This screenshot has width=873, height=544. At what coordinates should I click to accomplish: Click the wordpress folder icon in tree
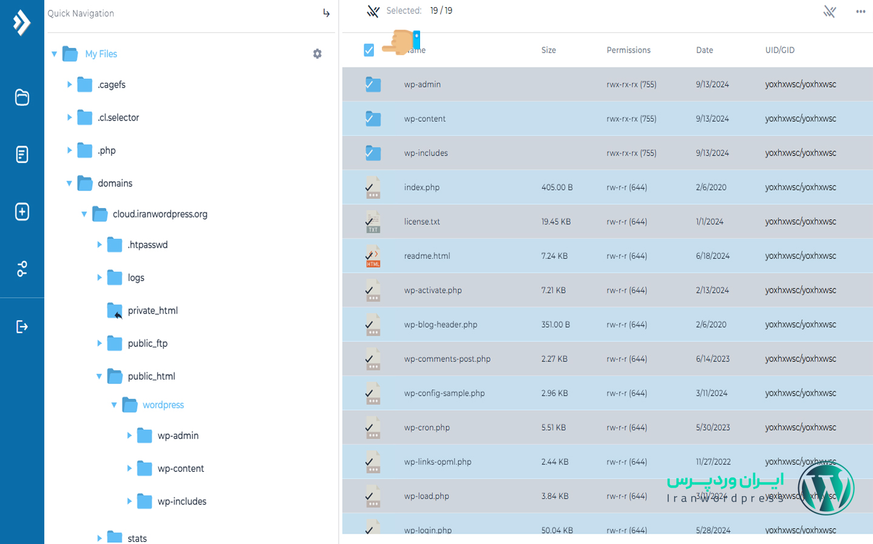(x=129, y=405)
